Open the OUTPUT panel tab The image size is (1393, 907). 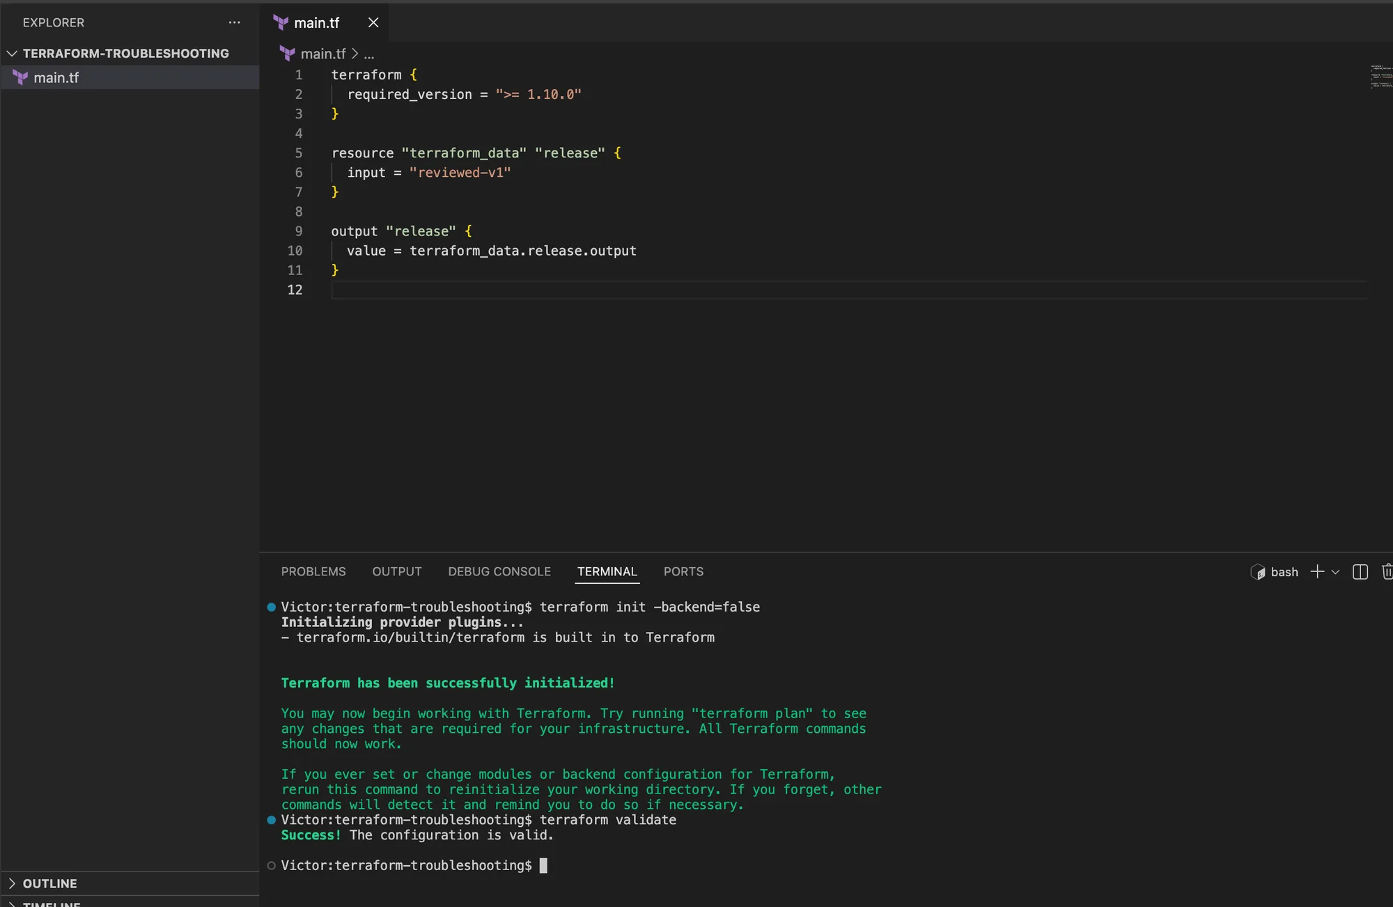(397, 571)
